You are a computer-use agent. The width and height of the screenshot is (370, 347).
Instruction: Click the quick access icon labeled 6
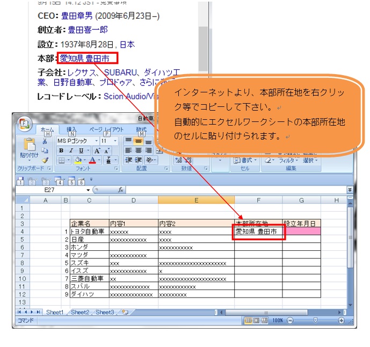tap(81, 181)
